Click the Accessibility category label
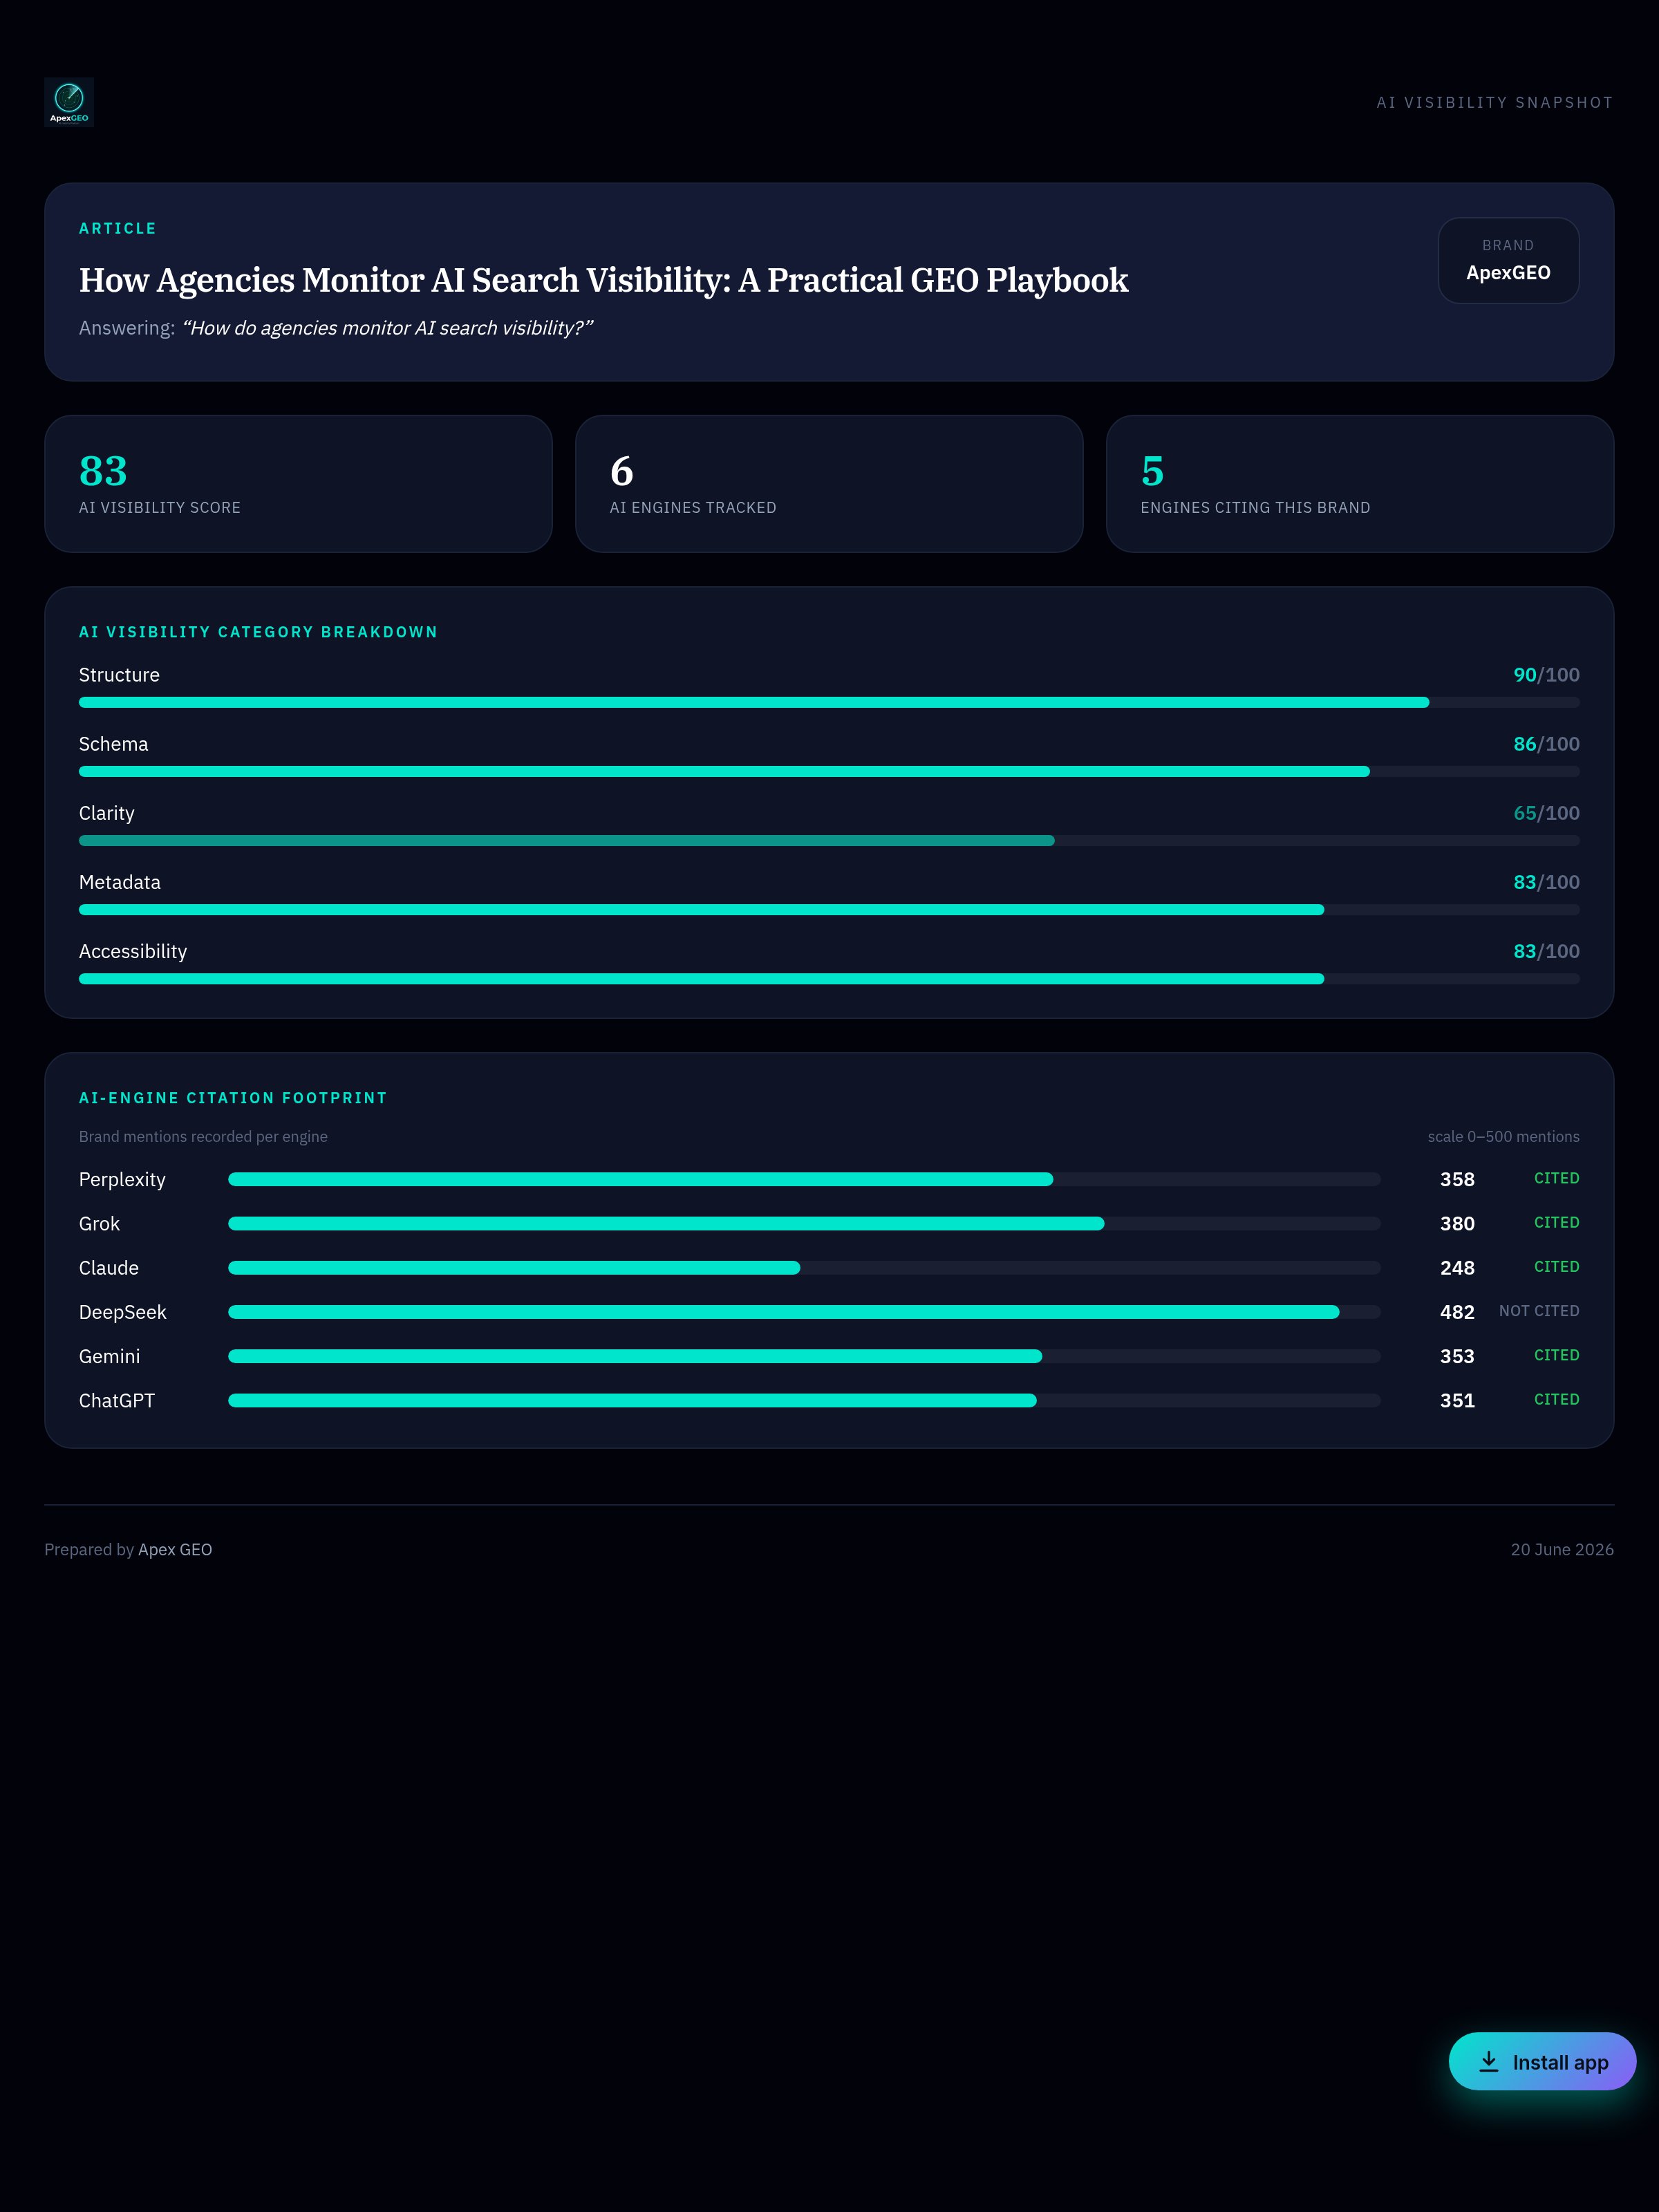The height and width of the screenshot is (2212, 1659). click(133, 951)
